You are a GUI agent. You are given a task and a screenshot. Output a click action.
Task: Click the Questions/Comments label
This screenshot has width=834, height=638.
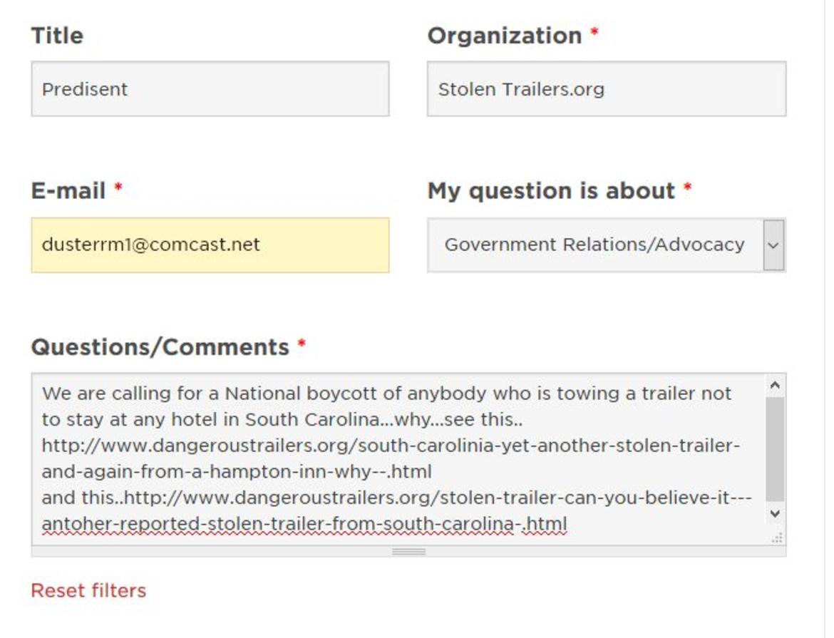pos(160,347)
